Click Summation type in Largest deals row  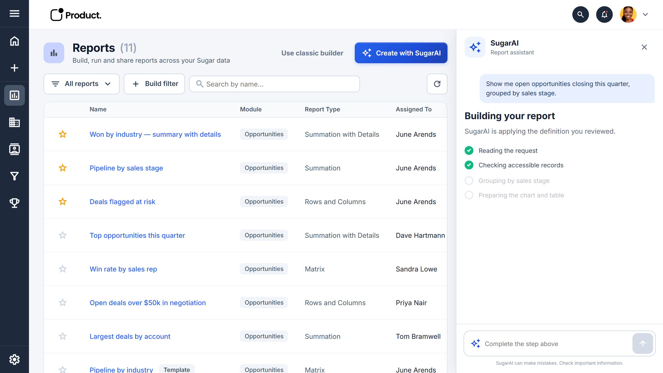tap(322, 336)
